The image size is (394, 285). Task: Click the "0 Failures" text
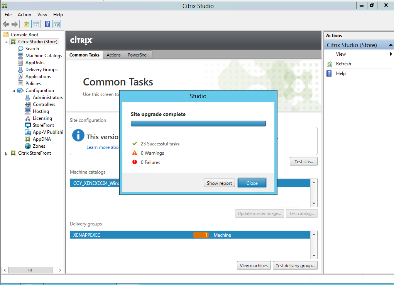click(x=150, y=162)
